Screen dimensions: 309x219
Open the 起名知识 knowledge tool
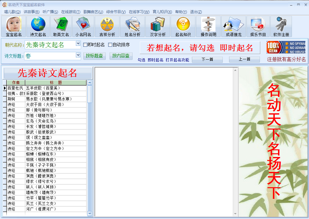(x=183, y=27)
